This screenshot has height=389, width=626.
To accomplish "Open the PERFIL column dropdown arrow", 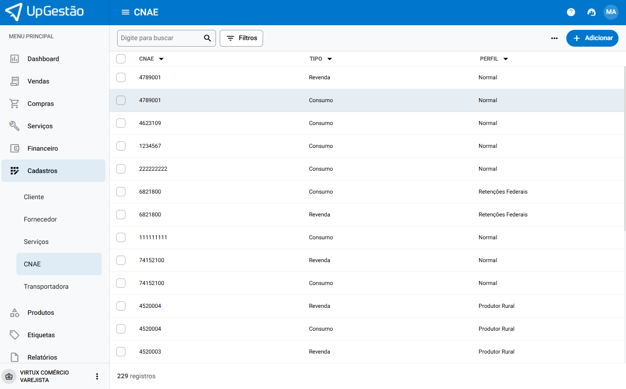I will 506,59.
